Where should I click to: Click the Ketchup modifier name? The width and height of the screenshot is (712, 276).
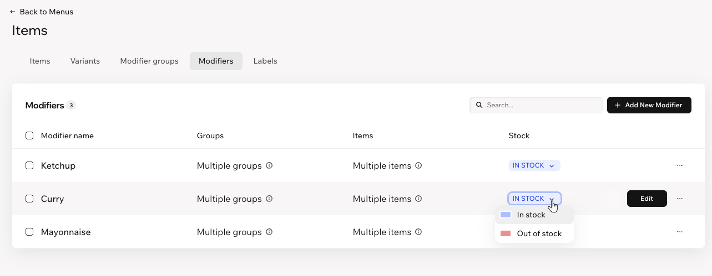coord(58,166)
